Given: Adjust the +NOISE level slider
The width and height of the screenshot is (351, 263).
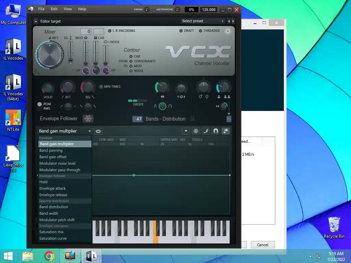Looking at the screenshot, I should pyautogui.click(x=105, y=55).
